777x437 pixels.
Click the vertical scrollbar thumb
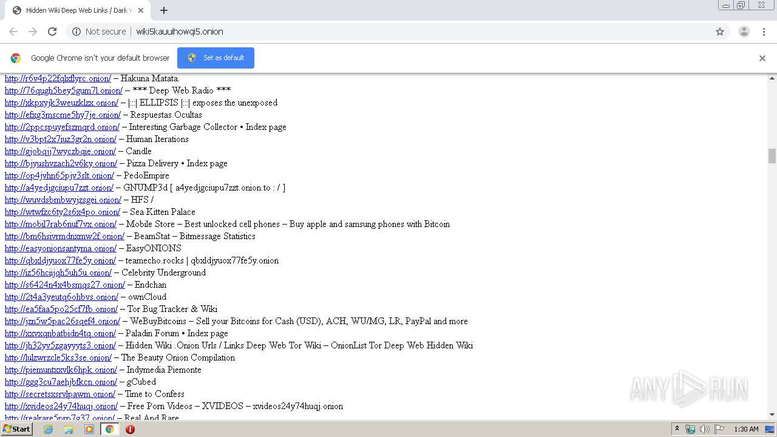[772, 156]
